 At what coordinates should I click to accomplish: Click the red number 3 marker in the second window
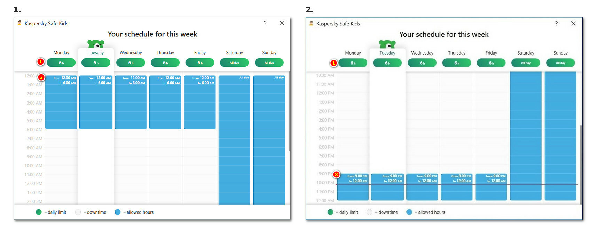[x=336, y=175]
